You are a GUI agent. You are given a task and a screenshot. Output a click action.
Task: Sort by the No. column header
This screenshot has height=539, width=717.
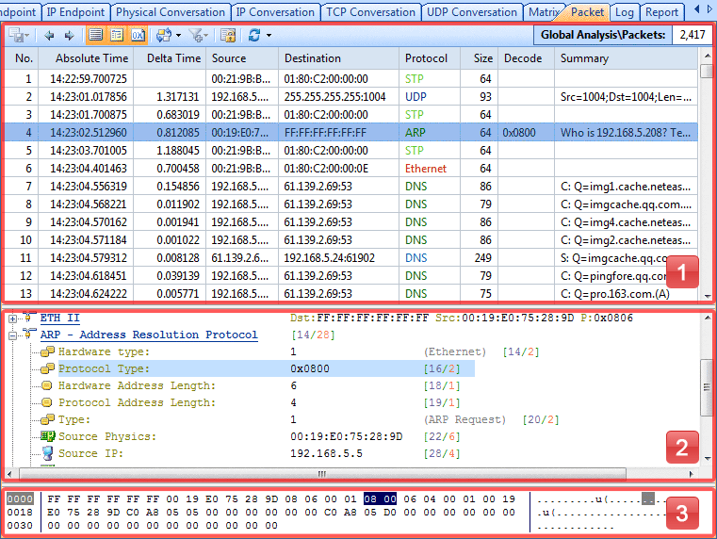tap(23, 58)
